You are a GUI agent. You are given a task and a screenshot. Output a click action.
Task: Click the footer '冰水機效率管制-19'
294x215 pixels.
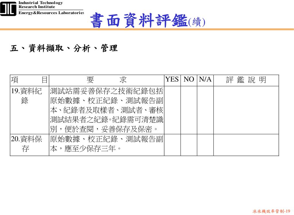point(271,211)
